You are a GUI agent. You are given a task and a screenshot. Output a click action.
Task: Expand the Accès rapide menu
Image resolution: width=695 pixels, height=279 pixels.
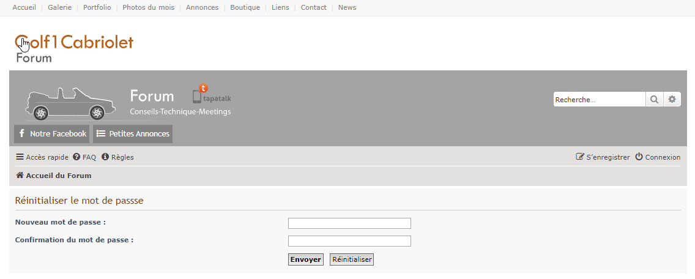point(42,157)
